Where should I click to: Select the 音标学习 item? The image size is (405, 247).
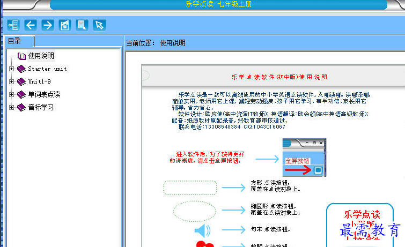coord(41,107)
